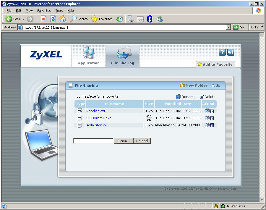
Task: Open the Edit menu
Action: [19, 11]
